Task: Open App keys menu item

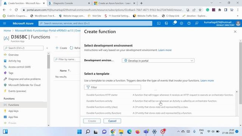Action: [x=13, y=111]
